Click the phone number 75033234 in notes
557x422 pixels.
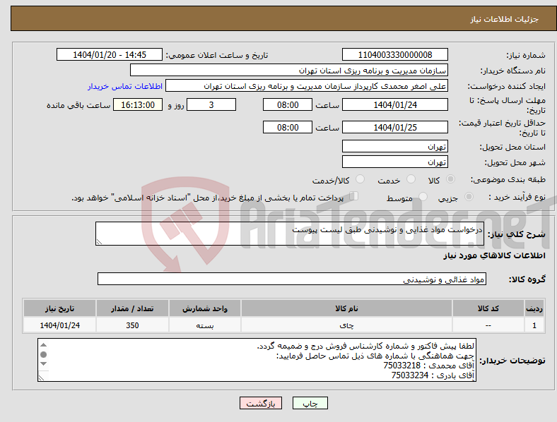tap(410, 375)
